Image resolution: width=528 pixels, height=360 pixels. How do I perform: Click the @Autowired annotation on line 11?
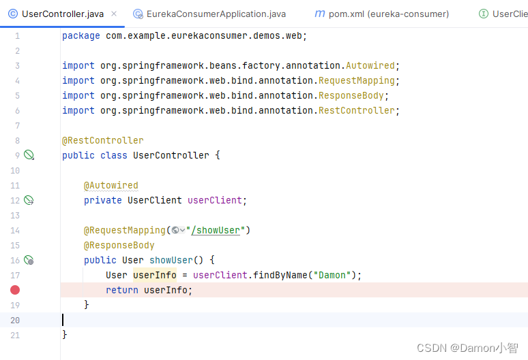111,185
